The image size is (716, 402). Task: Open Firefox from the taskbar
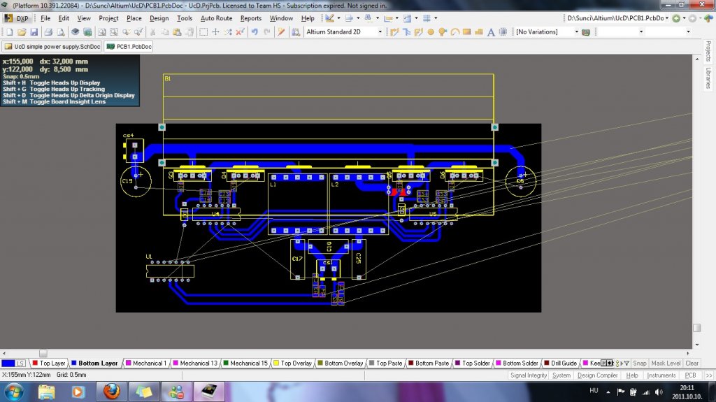coord(112,391)
